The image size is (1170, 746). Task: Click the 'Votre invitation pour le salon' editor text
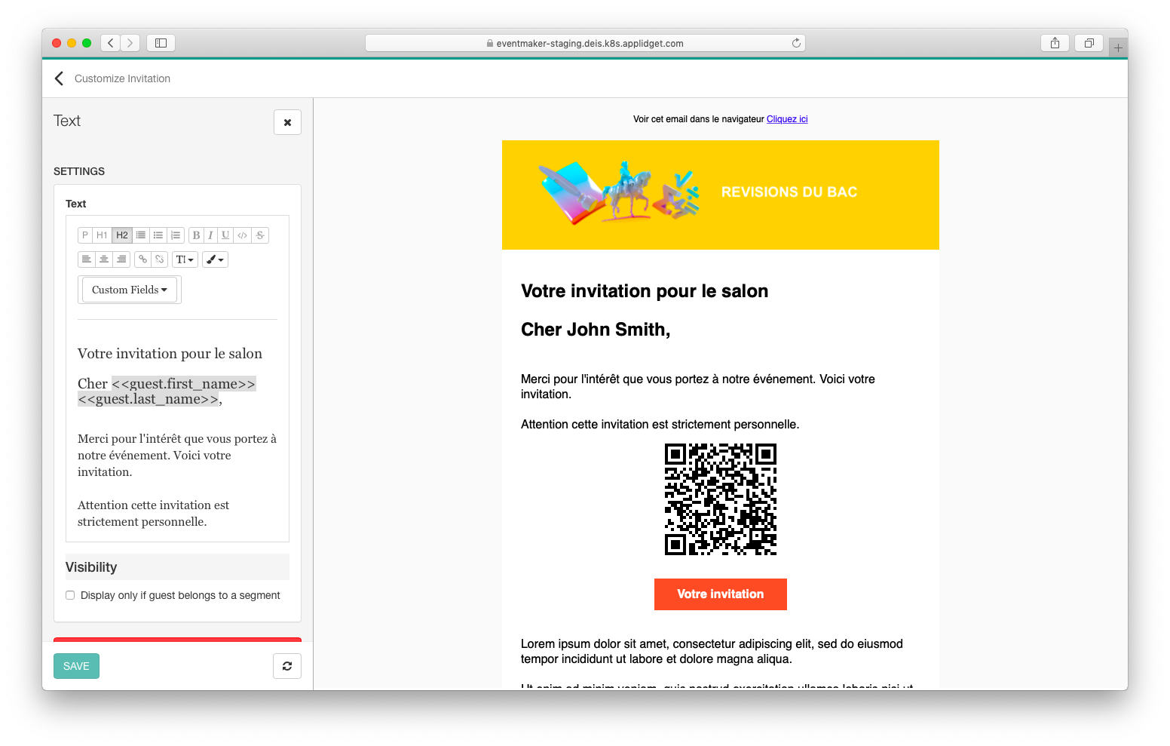(170, 354)
